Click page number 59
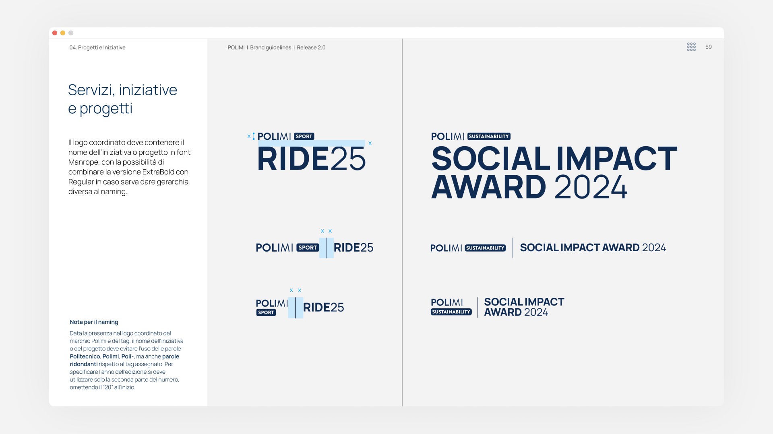The image size is (773, 434). [709, 47]
